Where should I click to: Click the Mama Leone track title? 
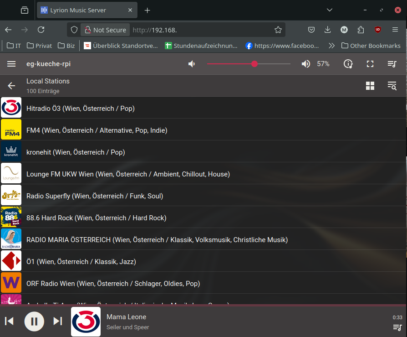pyautogui.click(x=127, y=317)
